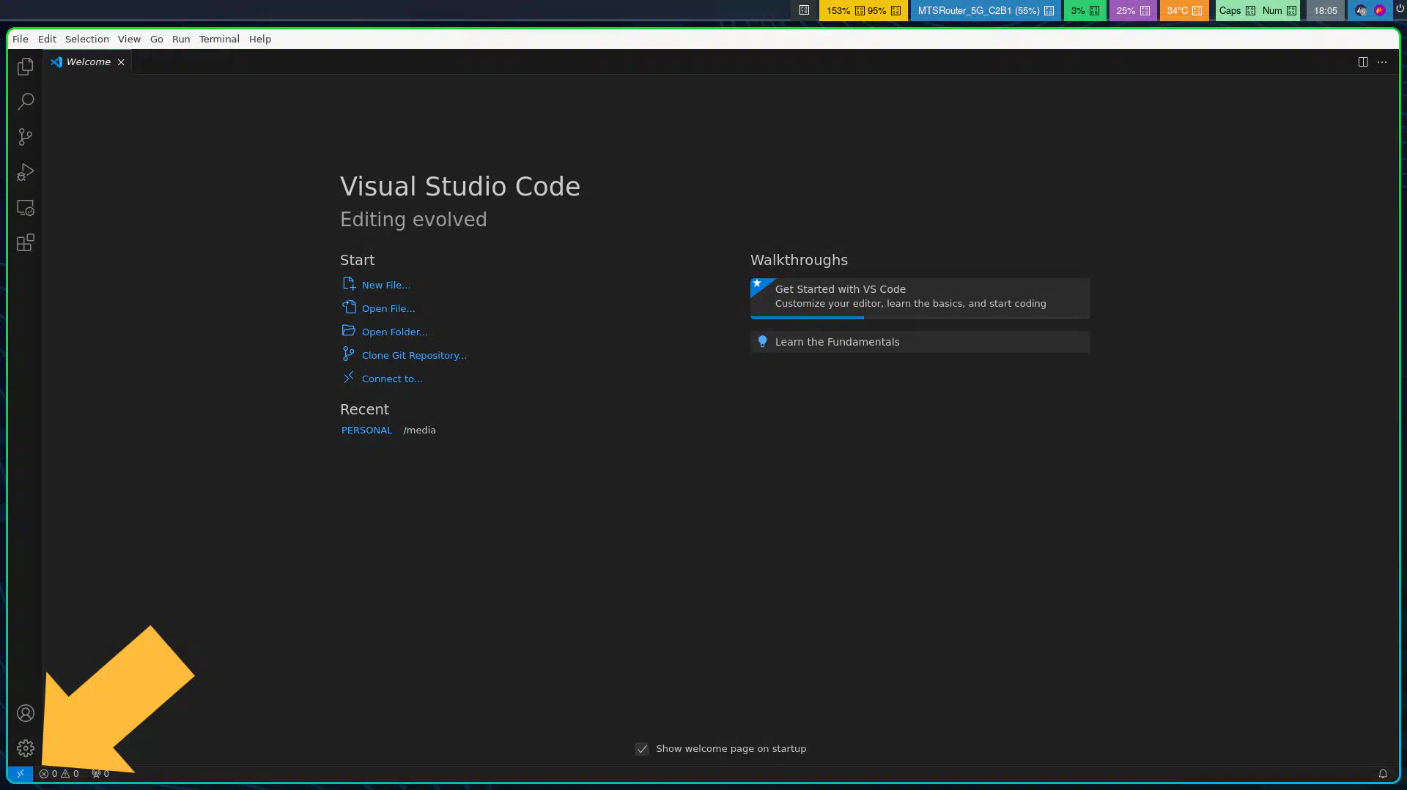Screen dimensions: 1407x790
Task: Click the 34°C temperature indicator
Action: pyautogui.click(x=1184, y=11)
